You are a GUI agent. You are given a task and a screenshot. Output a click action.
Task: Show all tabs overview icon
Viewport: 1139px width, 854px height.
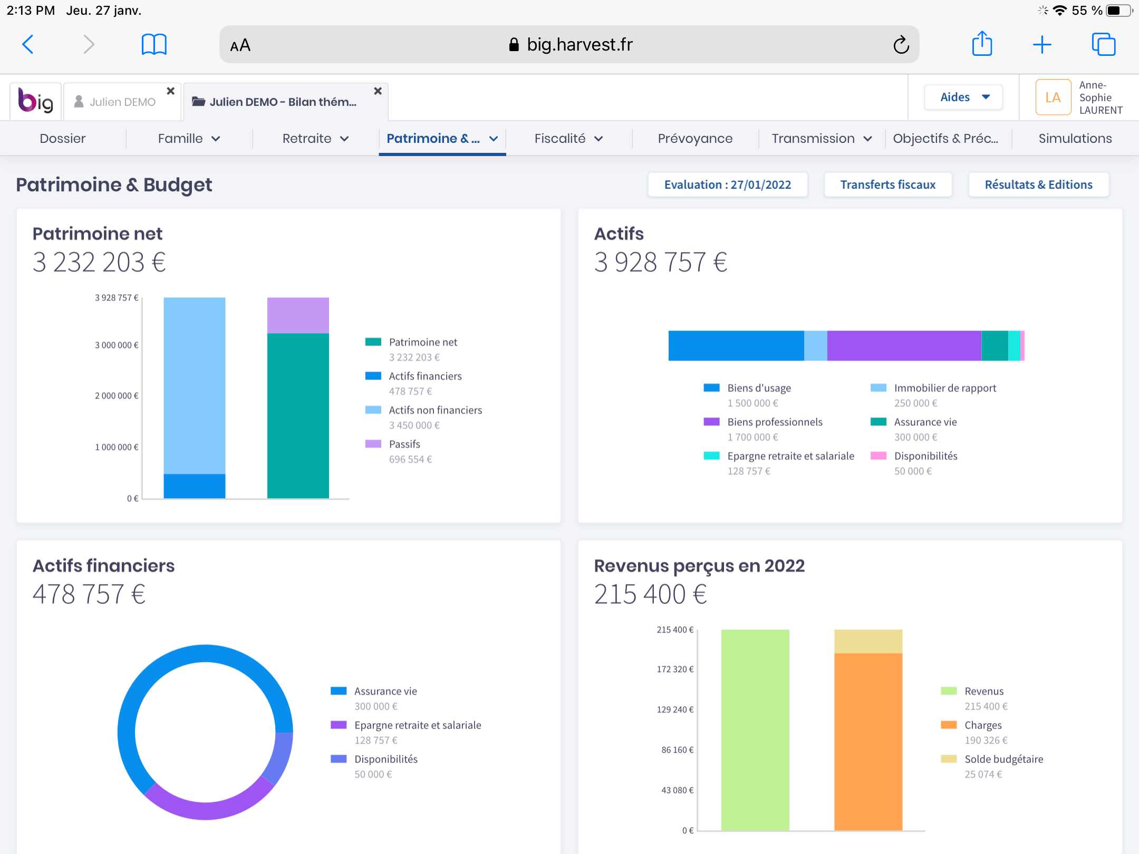[x=1104, y=44]
